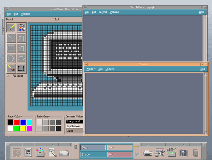Image resolution: width=212 pixels, height=160 pixels.
Task: Pick the red static color swatch
Action: point(17,122)
